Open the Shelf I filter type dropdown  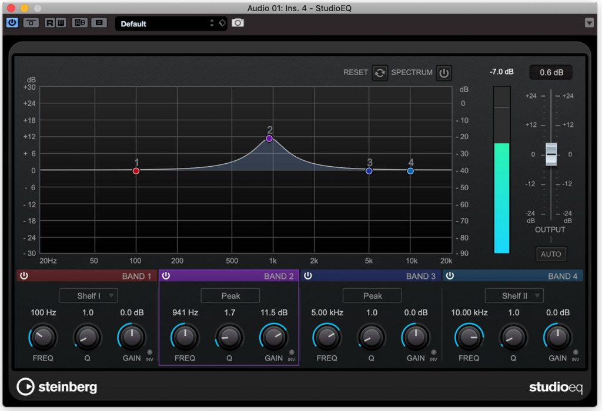click(88, 295)
